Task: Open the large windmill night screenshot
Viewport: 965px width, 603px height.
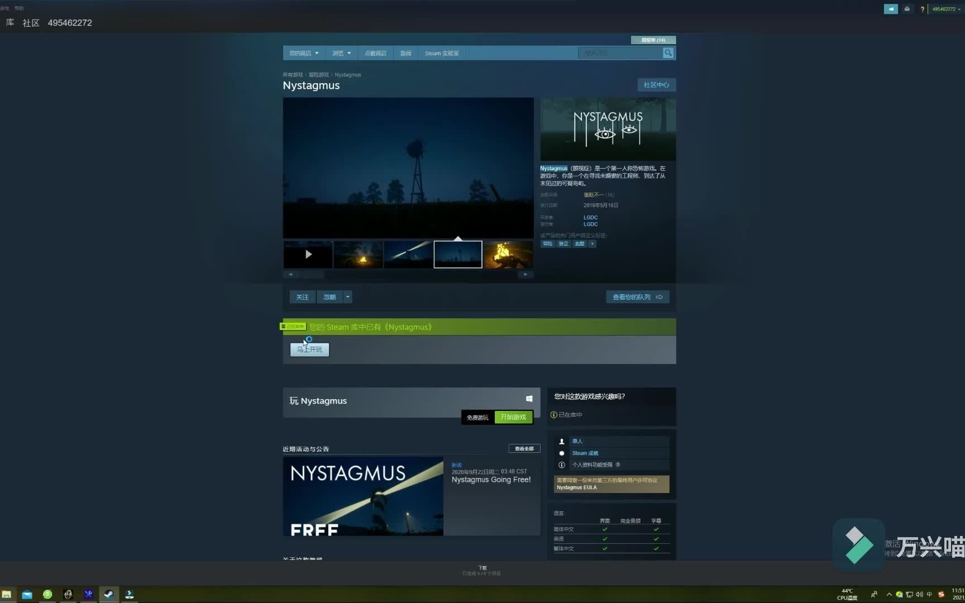Action: 408,168
